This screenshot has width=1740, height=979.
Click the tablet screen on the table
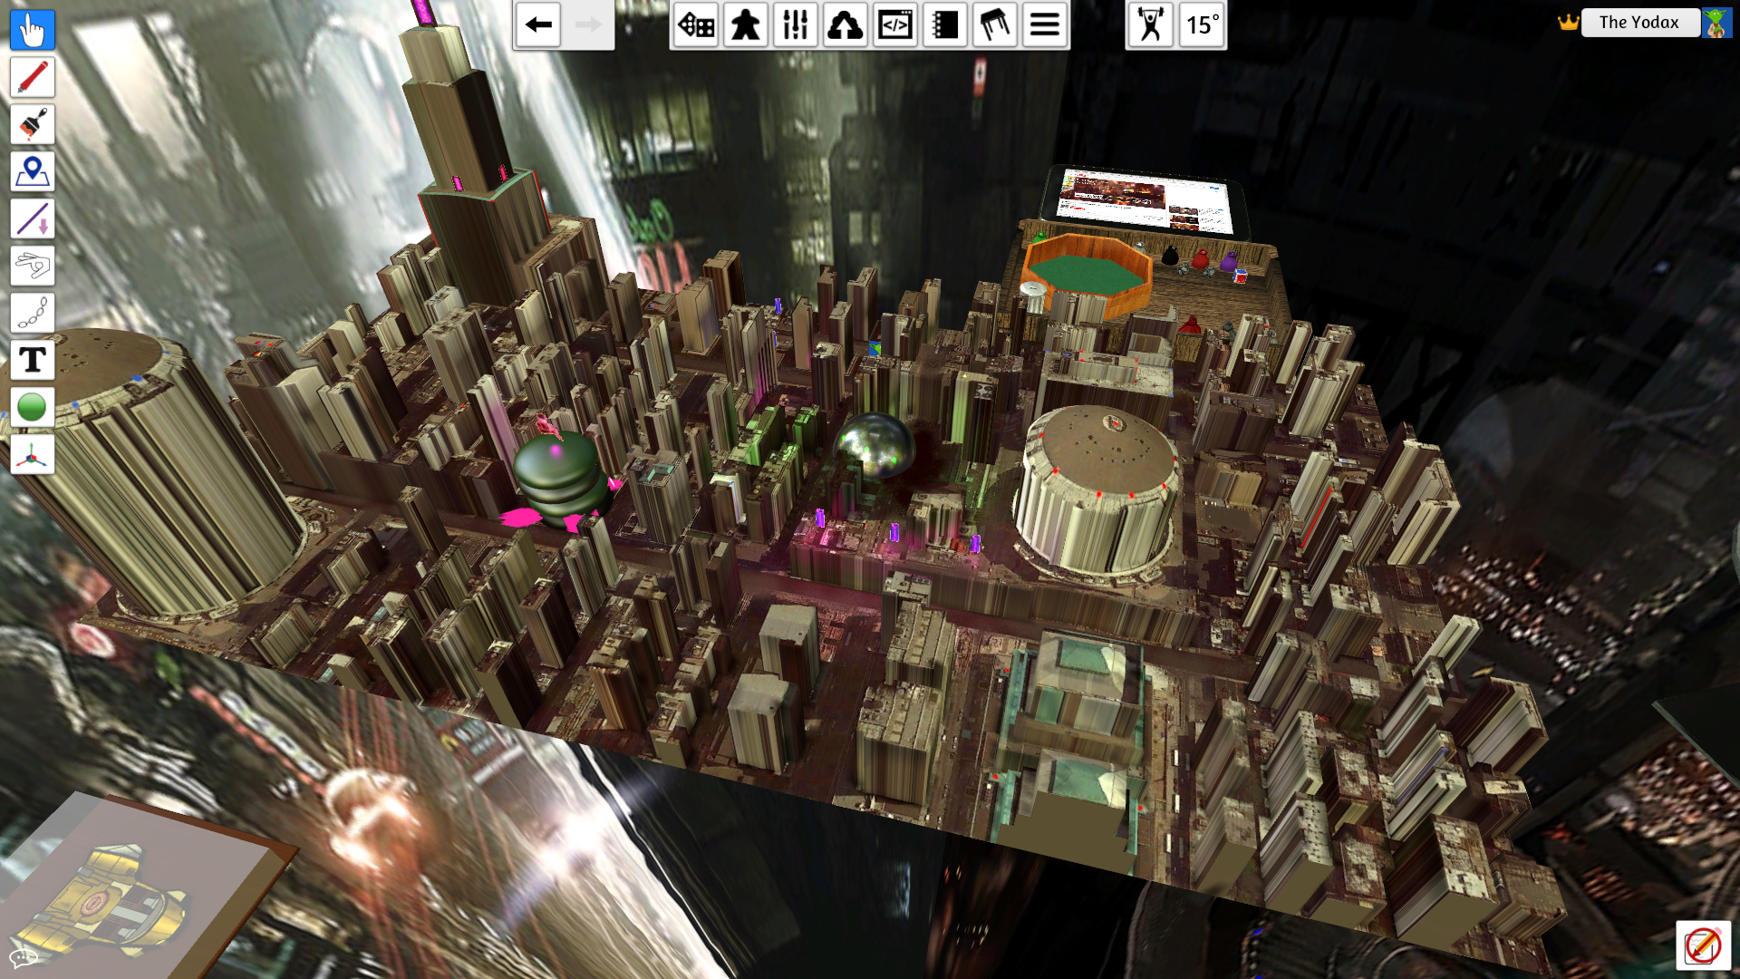tap(1147, 202)
